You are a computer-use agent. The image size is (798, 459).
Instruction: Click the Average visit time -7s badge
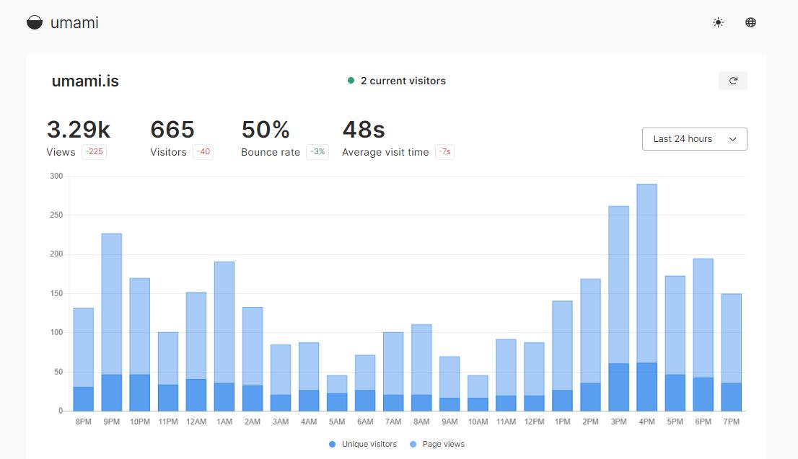point(444,152)
